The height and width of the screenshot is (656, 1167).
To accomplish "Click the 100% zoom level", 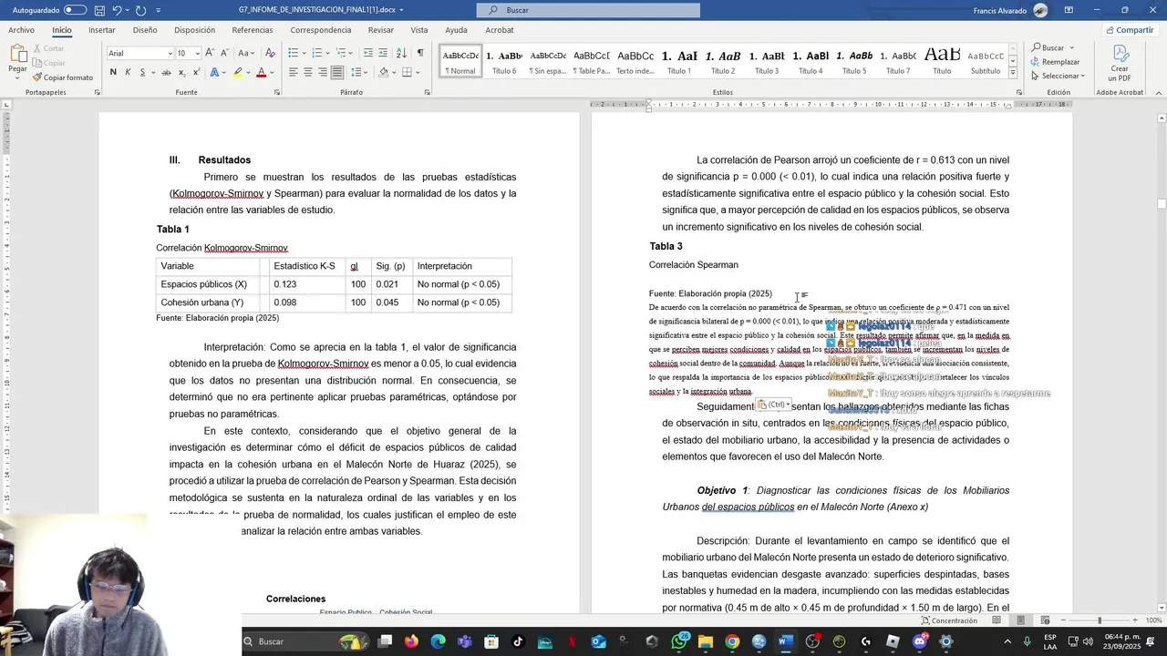I will click(1153, 620).
